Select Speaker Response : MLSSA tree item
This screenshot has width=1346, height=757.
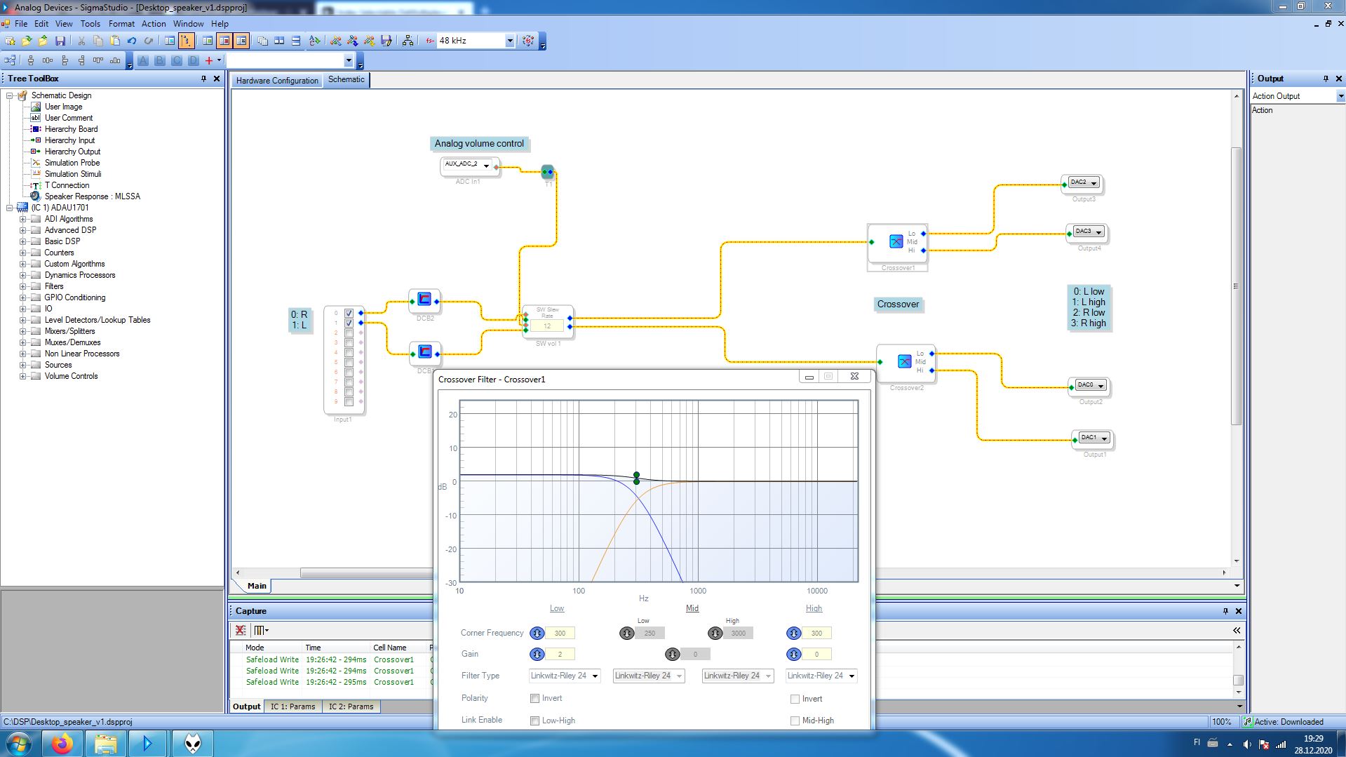(93, 196)
